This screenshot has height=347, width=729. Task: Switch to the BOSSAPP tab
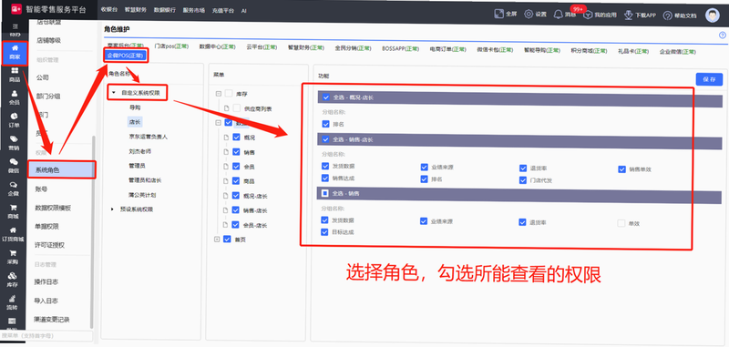401,48
